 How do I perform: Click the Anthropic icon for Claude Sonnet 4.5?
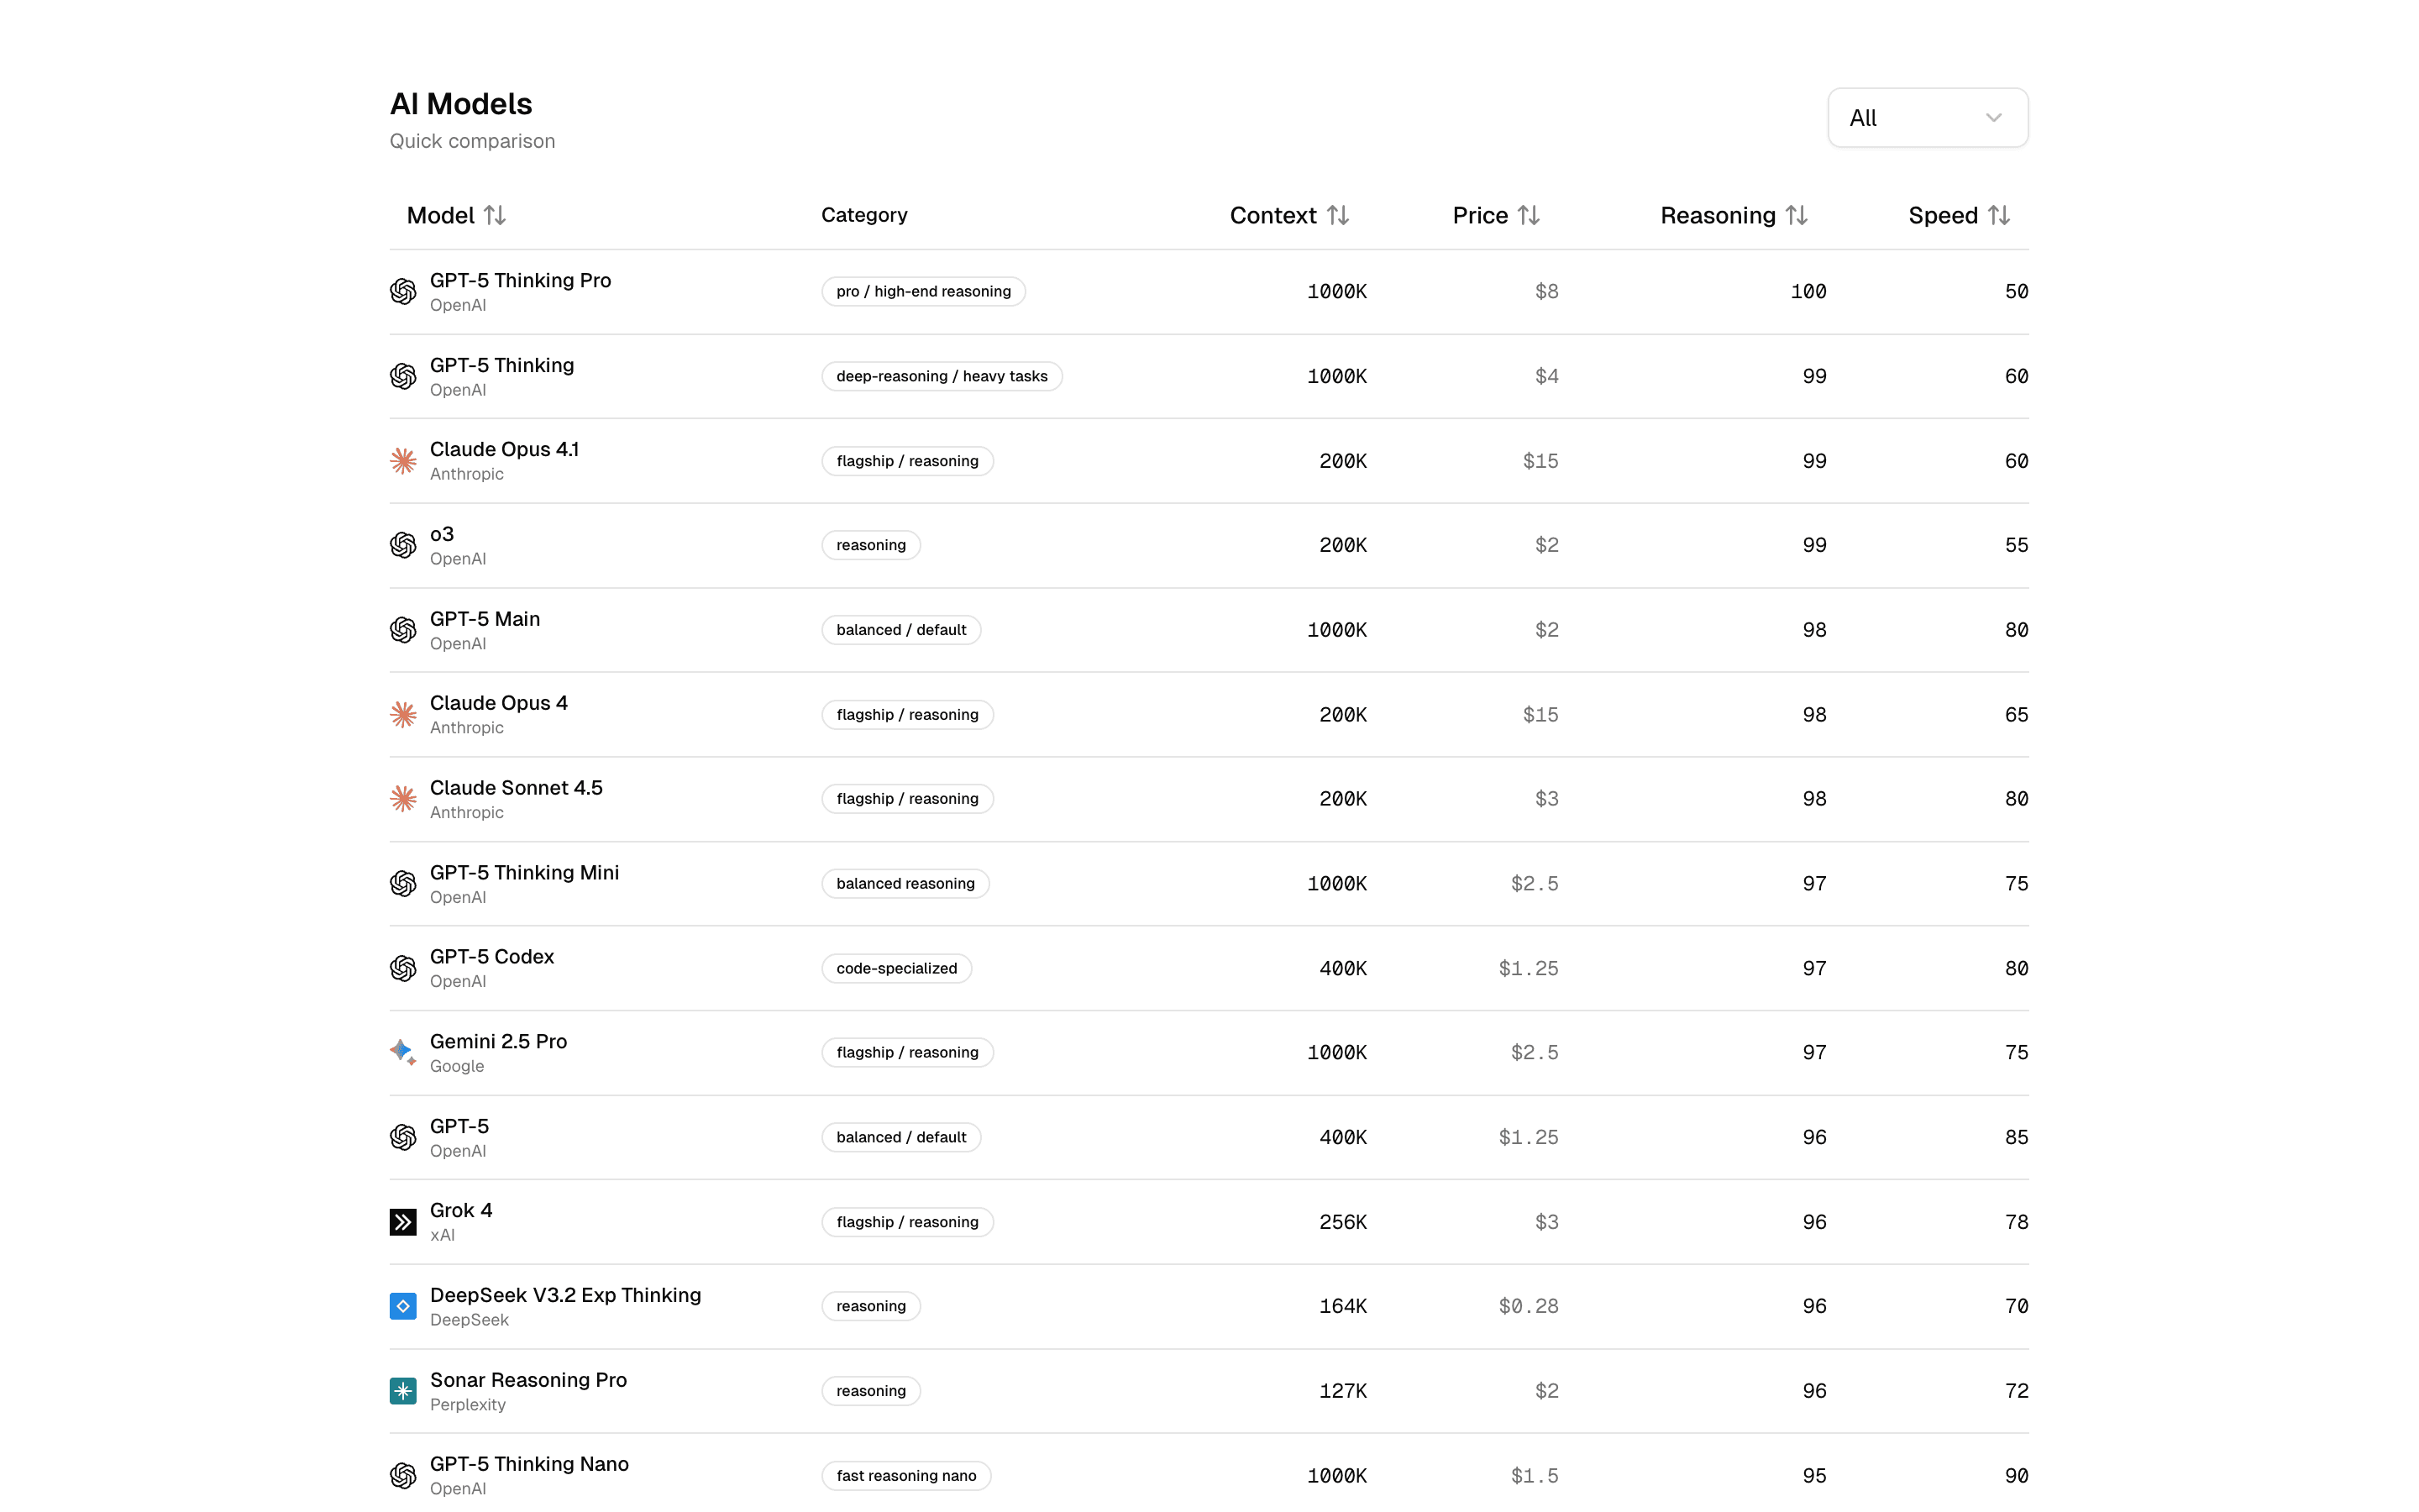click(x=403, y=798)
